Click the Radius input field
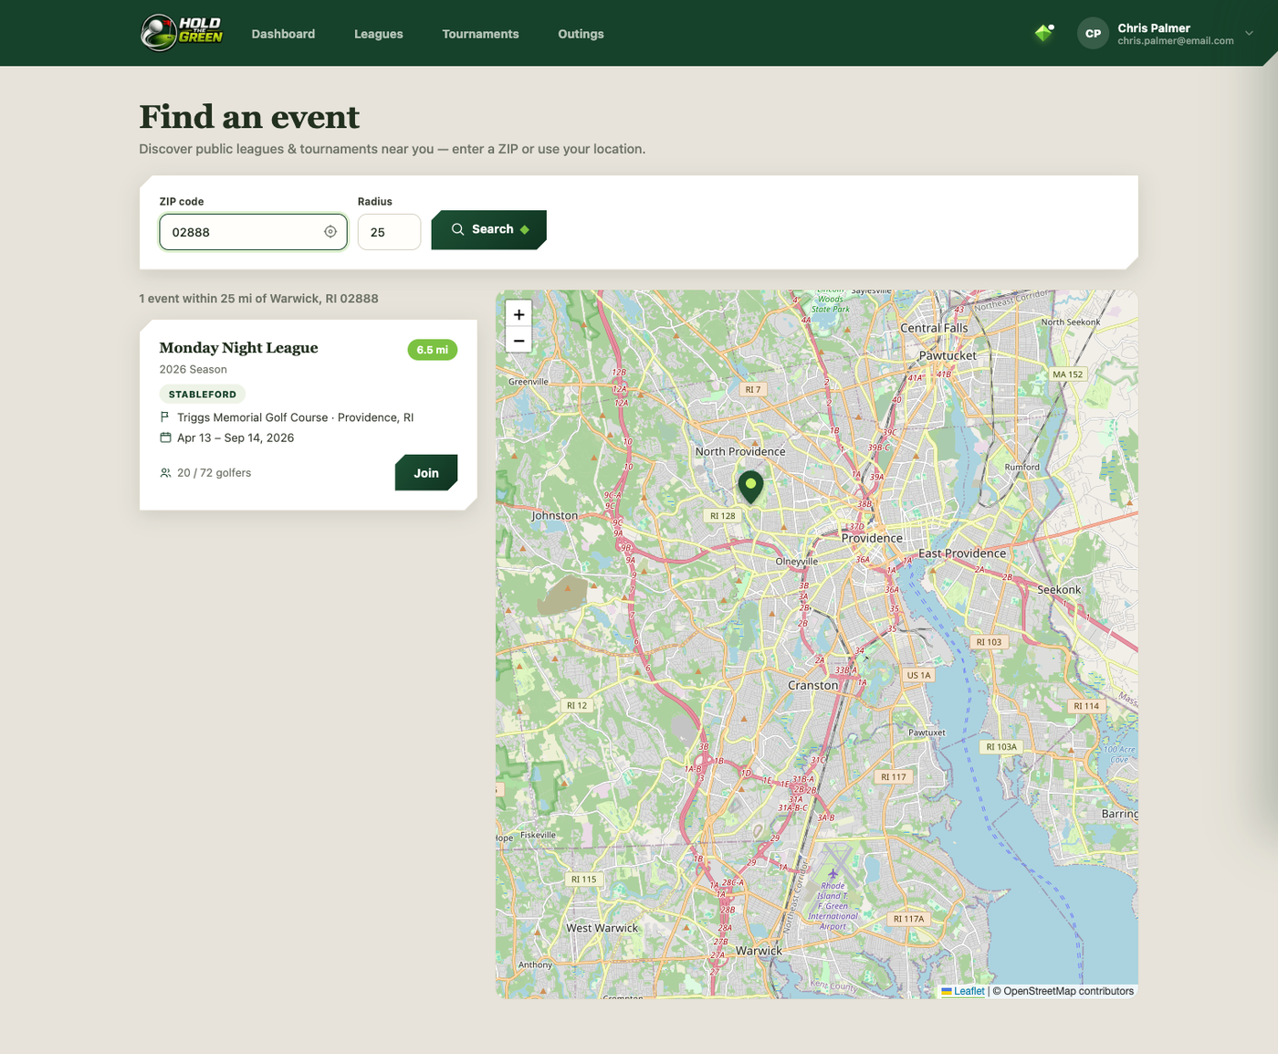The image size is (1278, 1054). (389, 232)
